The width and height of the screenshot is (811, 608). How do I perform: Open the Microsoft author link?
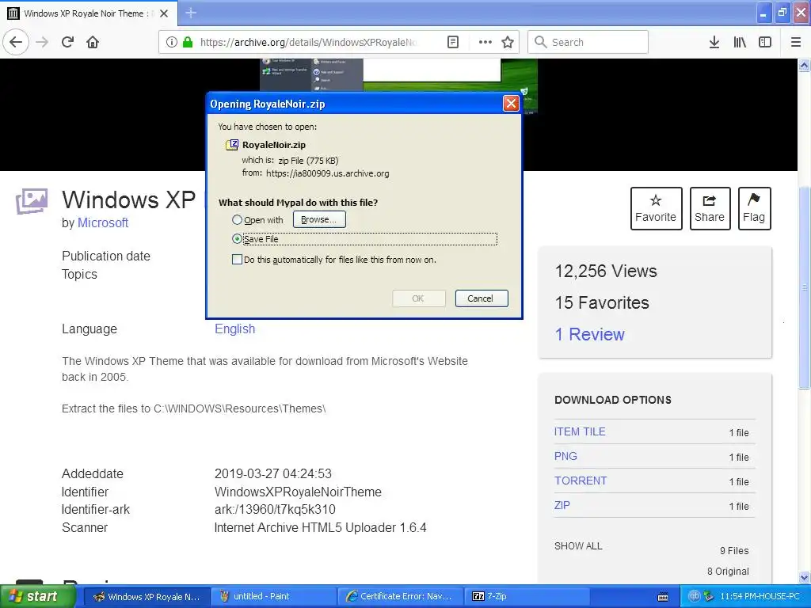[103, 222]
